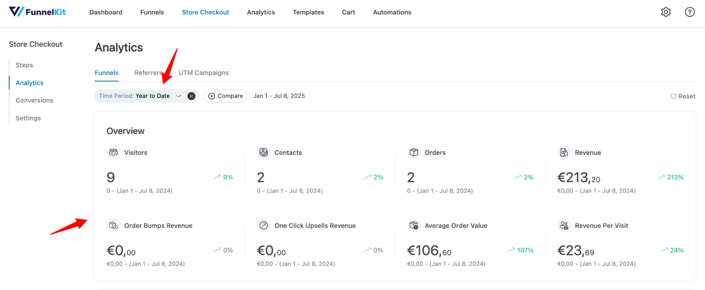705x290 pixels.
Task: Click the Orders 2% trend arrow
Action: pyautogui.click(x=518, y=177)
